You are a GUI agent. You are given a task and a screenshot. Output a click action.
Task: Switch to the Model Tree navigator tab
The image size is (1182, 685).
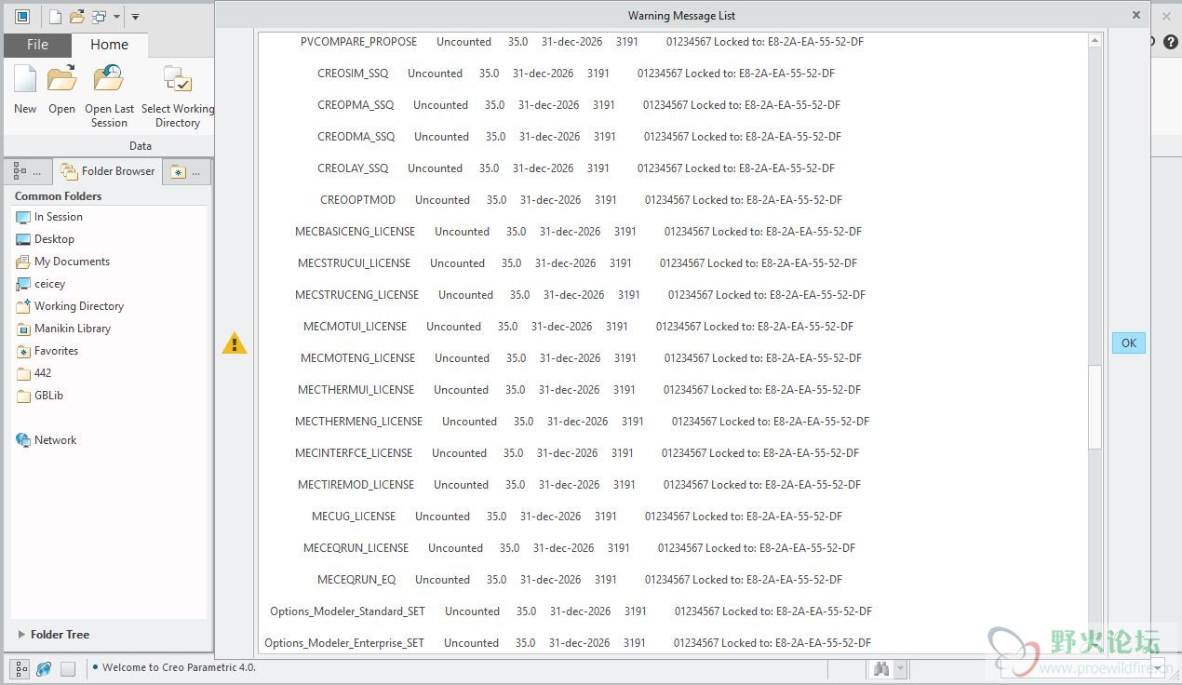pyautogui.click(x=28, y=171)
